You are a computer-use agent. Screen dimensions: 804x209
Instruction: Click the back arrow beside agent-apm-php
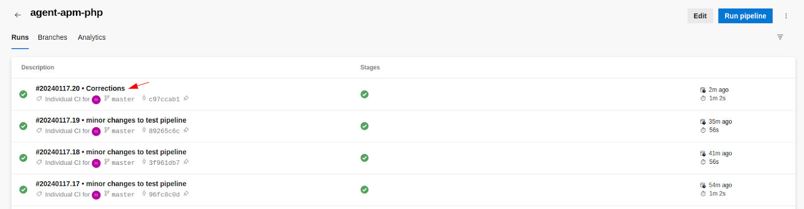18,15
